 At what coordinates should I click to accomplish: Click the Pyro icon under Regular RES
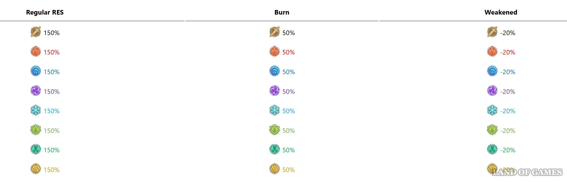(x=36, y=52)
